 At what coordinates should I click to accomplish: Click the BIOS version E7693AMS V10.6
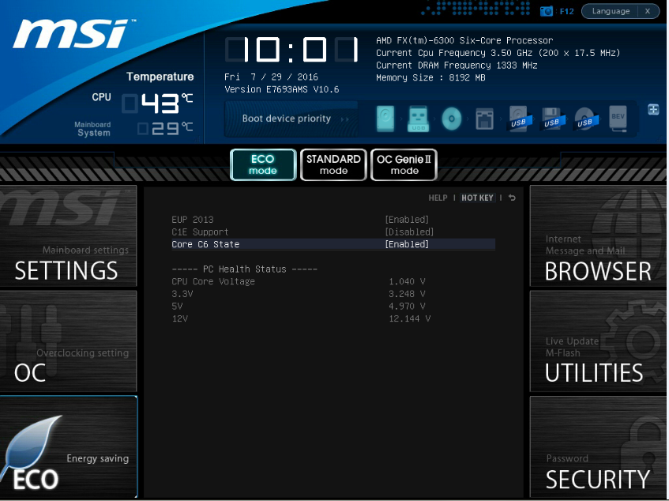coord(282,89)
